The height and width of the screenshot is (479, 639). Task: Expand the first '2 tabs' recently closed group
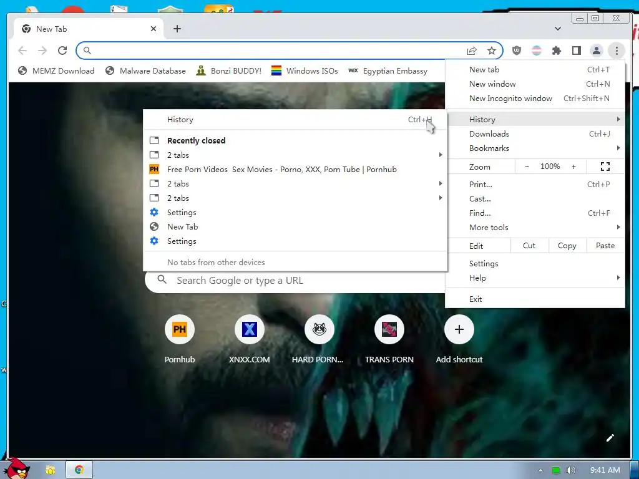(295, 155)
